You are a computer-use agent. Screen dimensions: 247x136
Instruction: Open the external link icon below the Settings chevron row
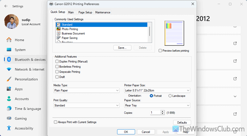tap(235, 114)
